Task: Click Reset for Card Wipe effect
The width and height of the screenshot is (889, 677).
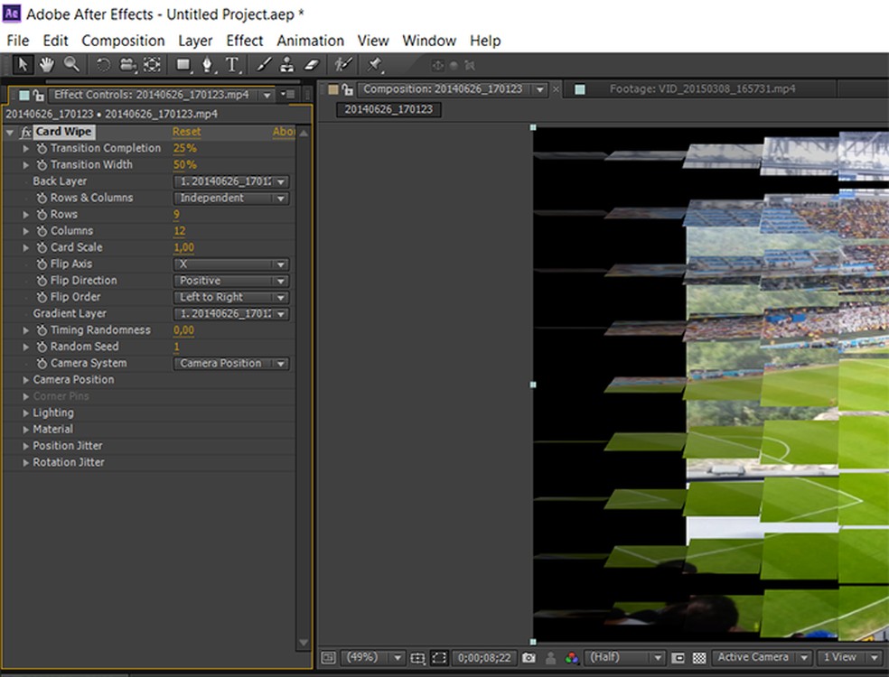Action: pos(186,132)
